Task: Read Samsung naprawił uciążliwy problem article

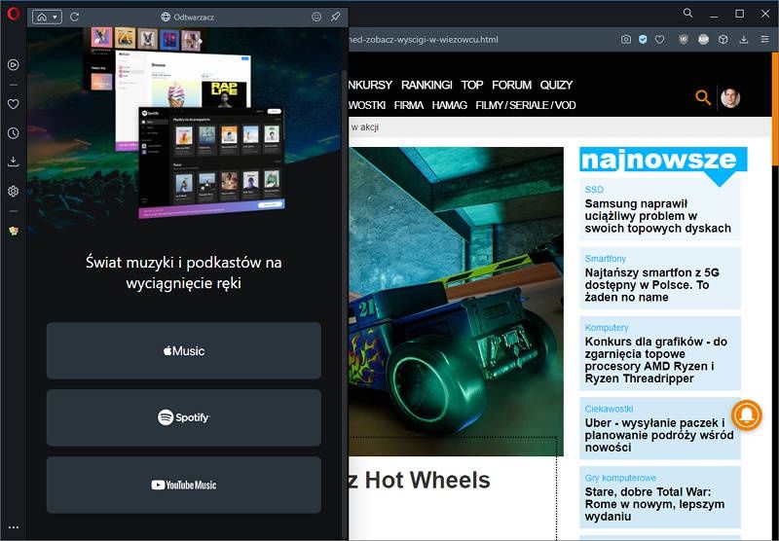Action: pyautogui.click(x=658, y=216)
